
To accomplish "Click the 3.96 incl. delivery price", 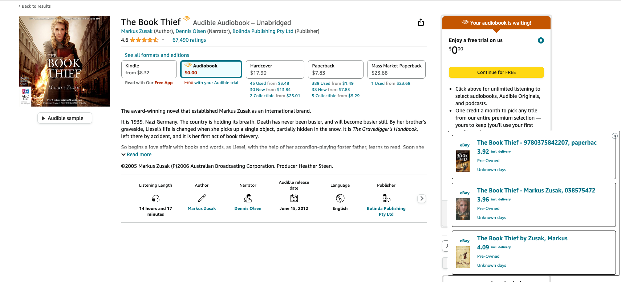I will click(494, 199).
